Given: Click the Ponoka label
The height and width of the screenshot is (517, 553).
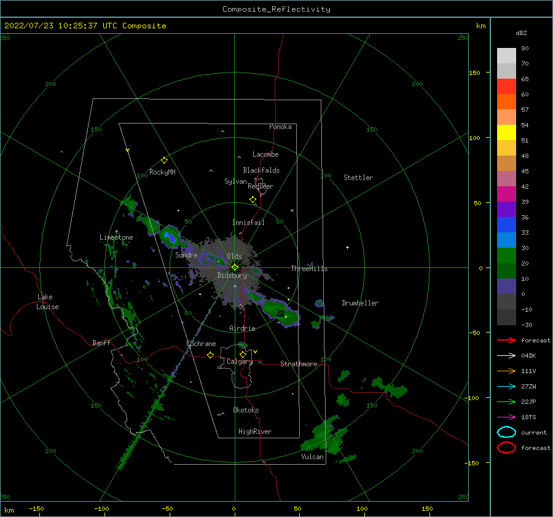Looking at the screenshot, I should [280, 127].
